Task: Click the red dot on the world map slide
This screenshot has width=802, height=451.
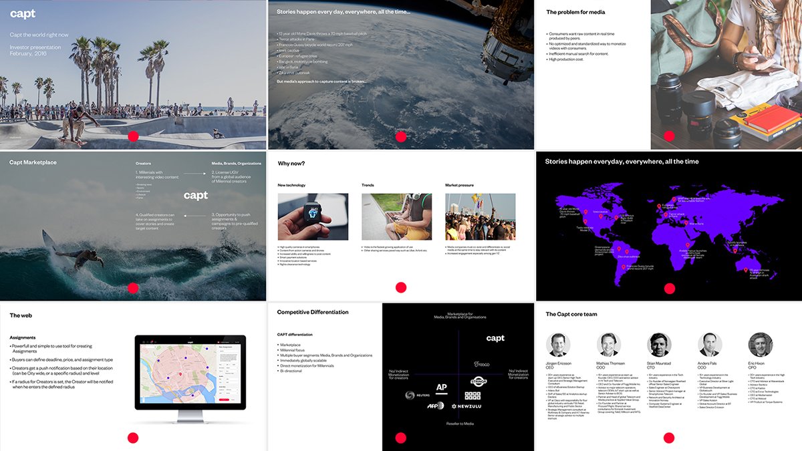Action: (668, 288)
